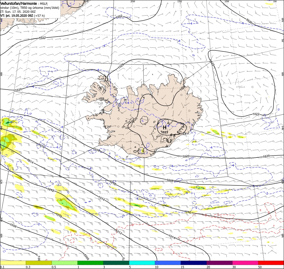Click the yellow 0.1–0.3 mm legend swatch

13,263
